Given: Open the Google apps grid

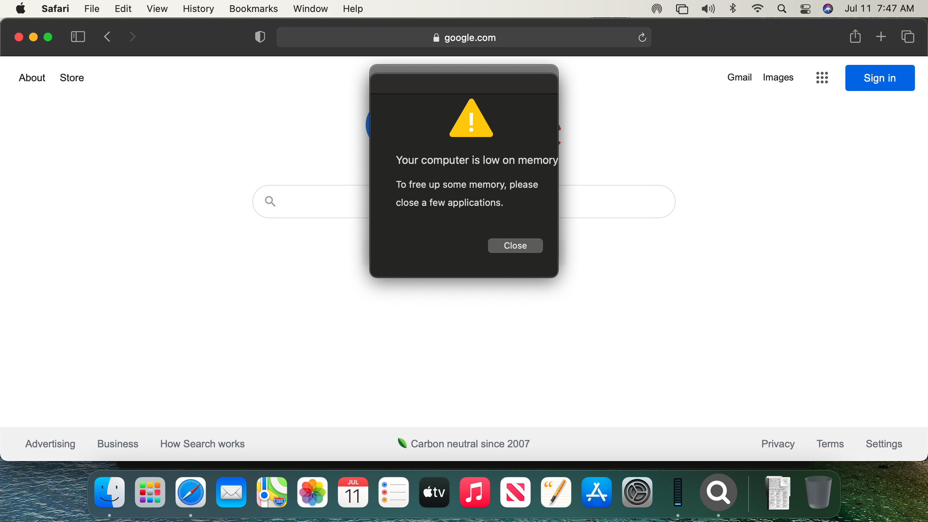Looking at the screenshot, I should pos(821,77).
